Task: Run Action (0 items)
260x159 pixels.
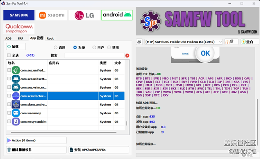Action: [36, 141]
